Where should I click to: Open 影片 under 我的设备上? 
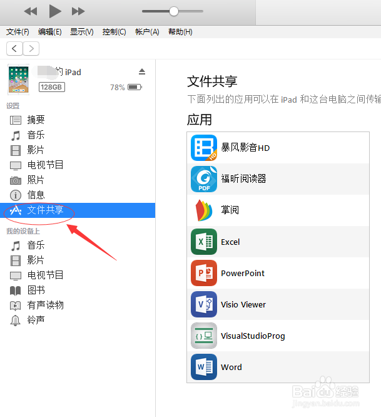tap(78, 260)
